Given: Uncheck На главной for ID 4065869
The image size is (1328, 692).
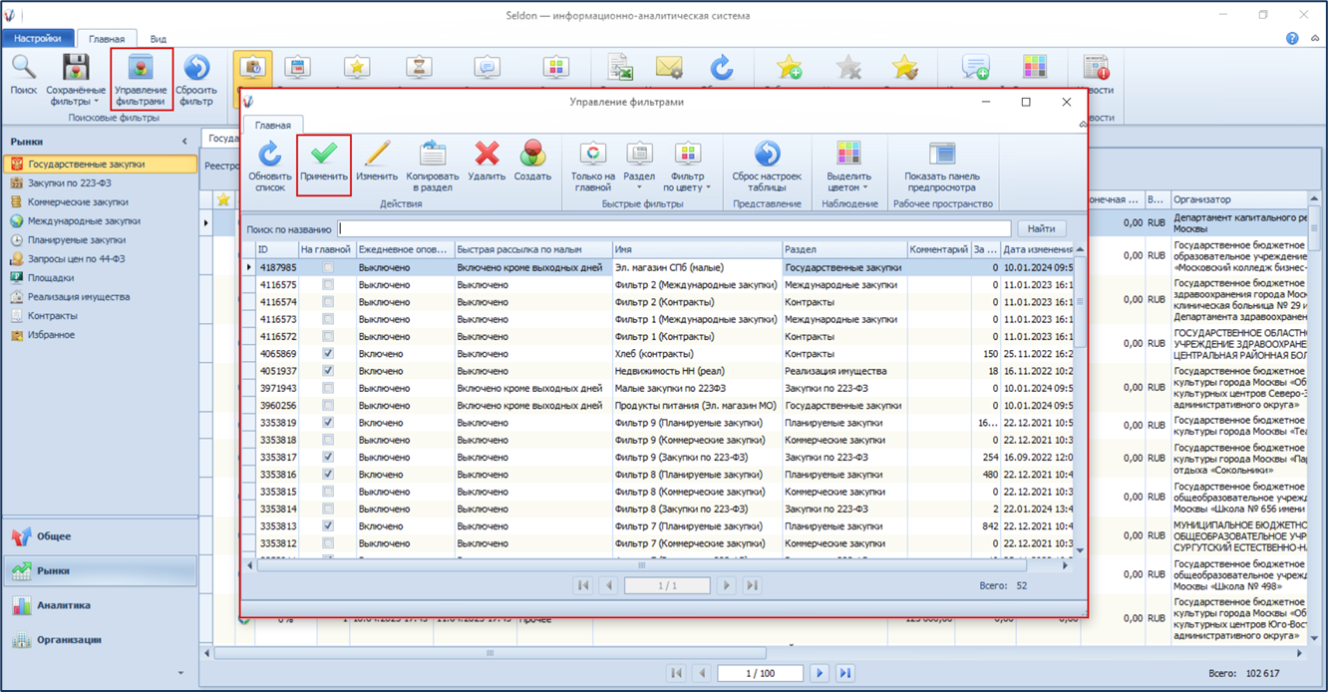Looking at the screenshot, I should 328,354.
